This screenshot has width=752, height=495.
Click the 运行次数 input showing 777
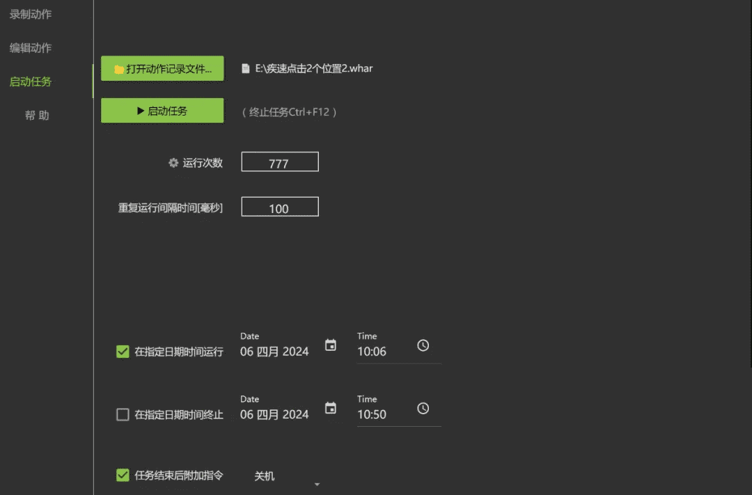280,162
